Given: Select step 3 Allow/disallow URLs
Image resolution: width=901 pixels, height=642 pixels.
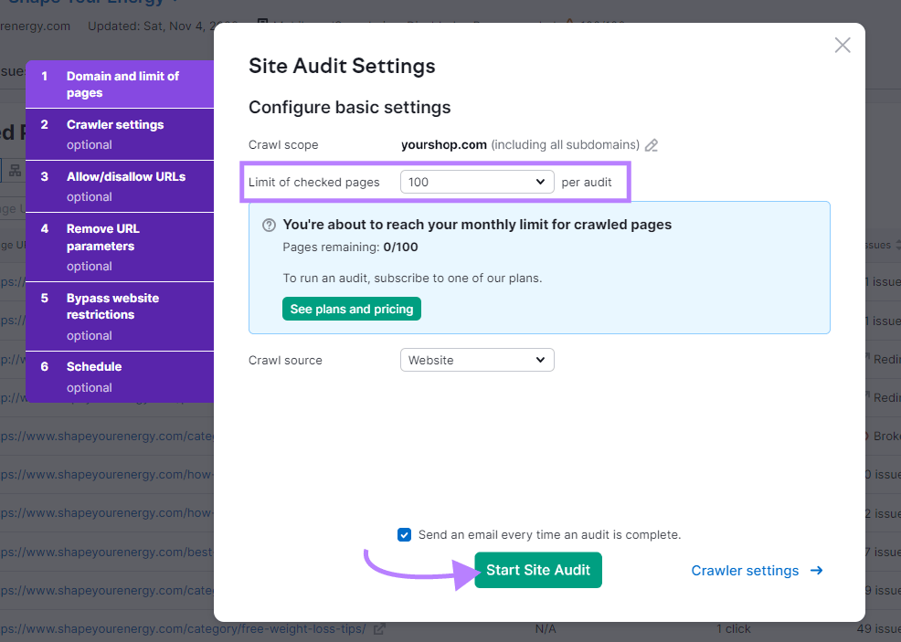Looking at the screenshot, I should [120, 186].
